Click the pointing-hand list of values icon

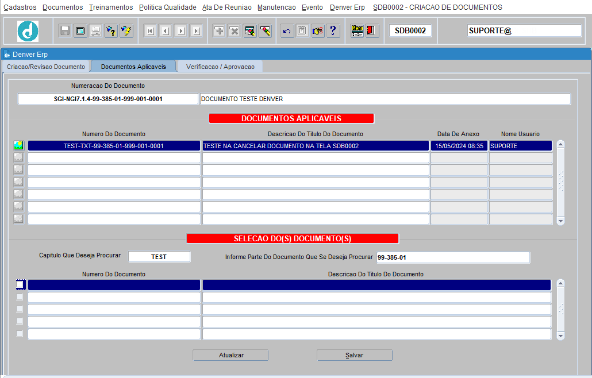(317, 30)
